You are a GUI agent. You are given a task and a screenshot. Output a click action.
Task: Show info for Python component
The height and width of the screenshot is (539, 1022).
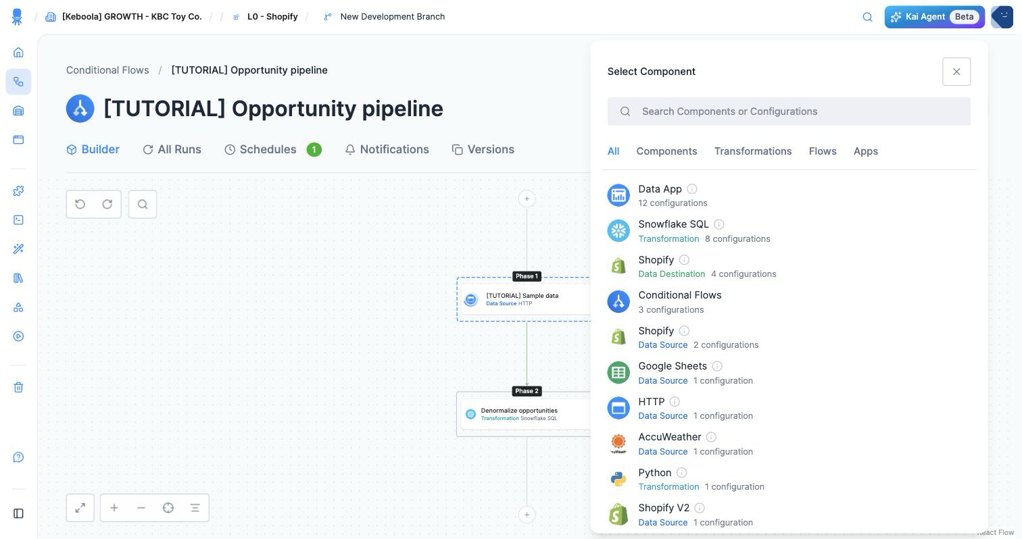682,473
